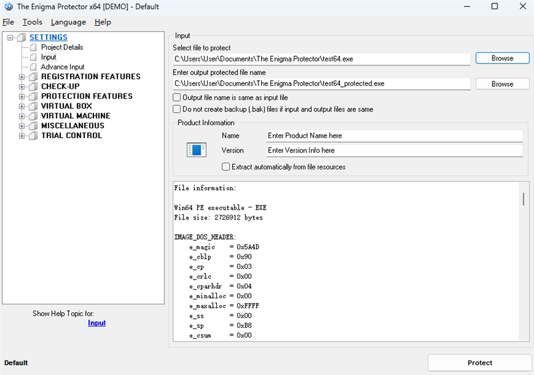
Task: Click the e_magic value 0x5A4D
Action: pyautogui.click(x=248, y=247)
